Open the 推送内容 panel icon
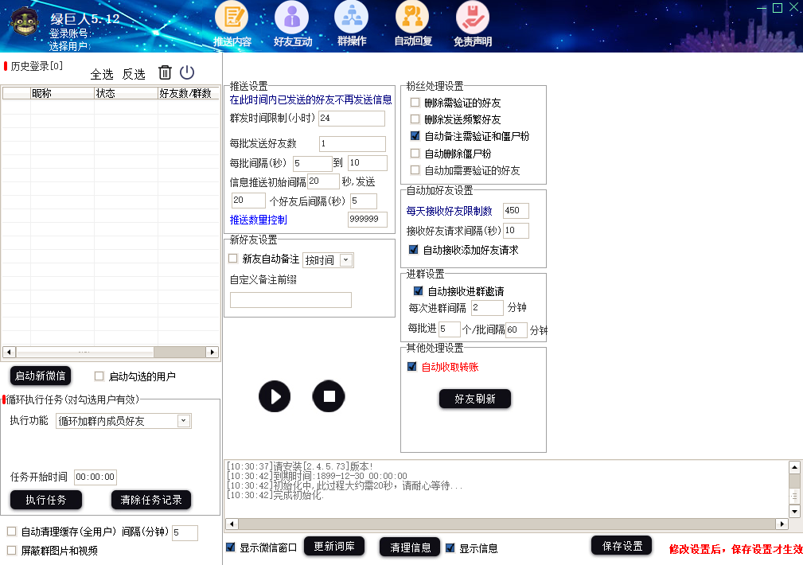Viewport: 803px width, 565px height. click(232, 18)
